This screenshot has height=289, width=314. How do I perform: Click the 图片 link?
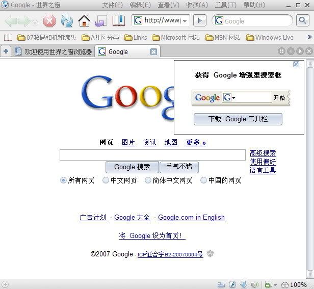click(128, 142)
